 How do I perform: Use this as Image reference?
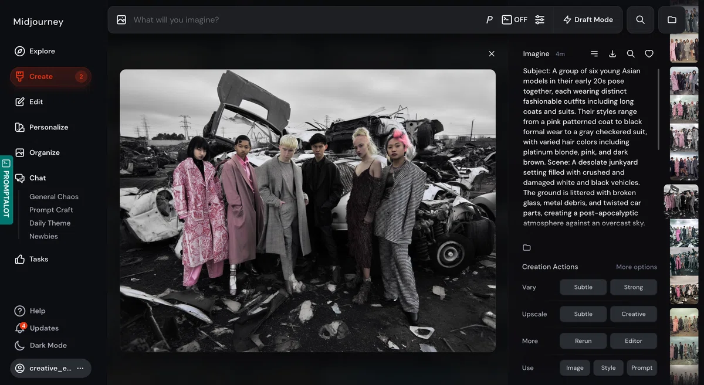[x=575, y=368]
